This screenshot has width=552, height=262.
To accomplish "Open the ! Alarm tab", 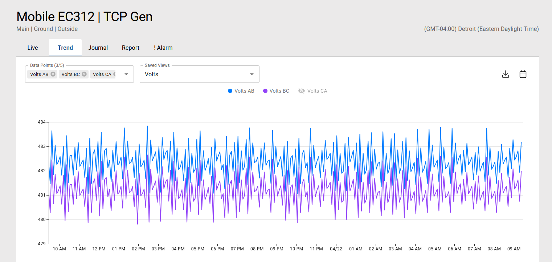I will click(x=163, y=48).
